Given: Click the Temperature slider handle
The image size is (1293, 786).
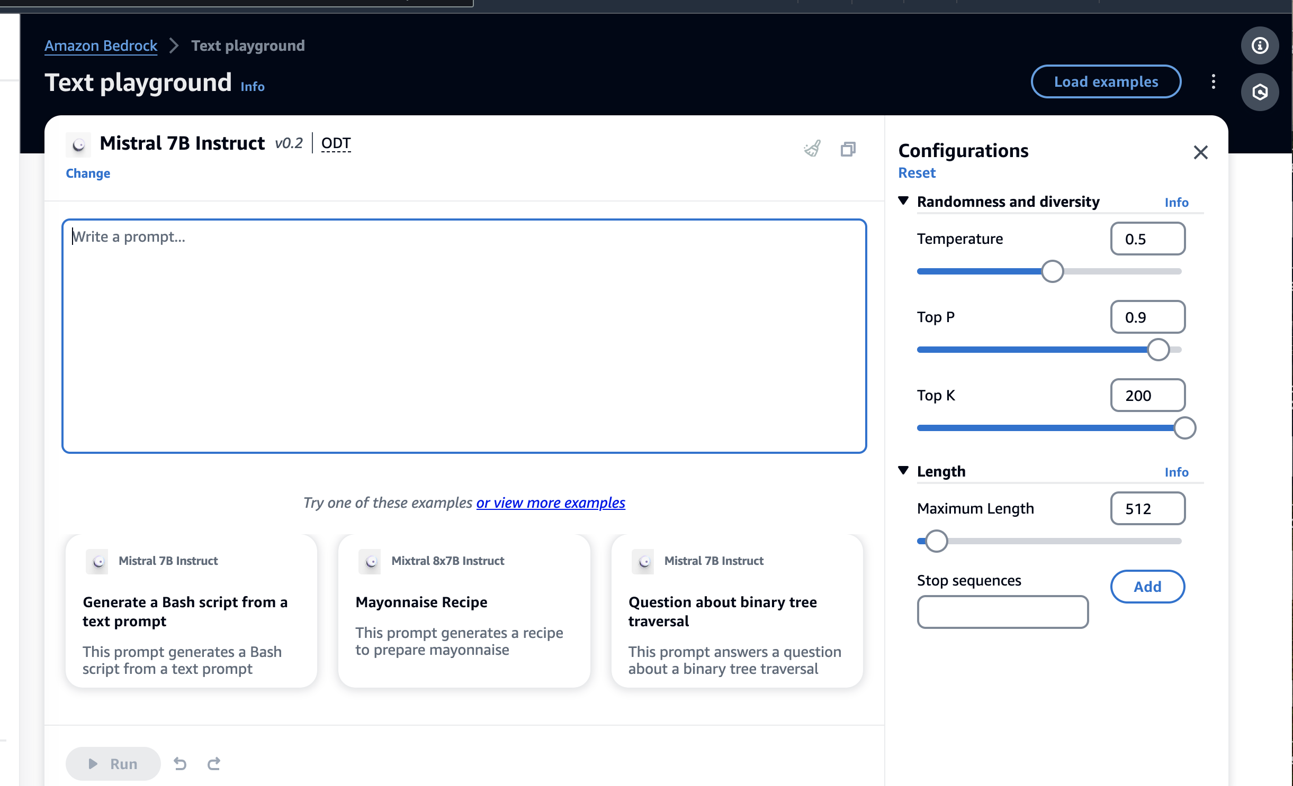Looking at the screenshot, I should click(x=1052, y=271).
